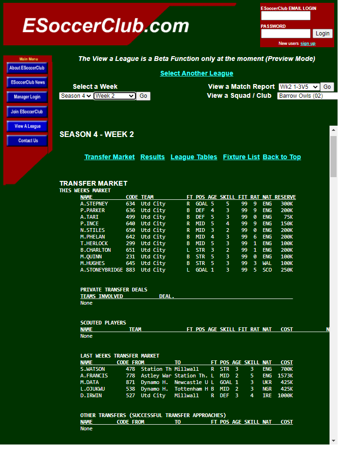Viewport: 338px width, 453px height.
Task: Click PRIVATE TRANSFER DEALS heading
Action: coord(114,290)
